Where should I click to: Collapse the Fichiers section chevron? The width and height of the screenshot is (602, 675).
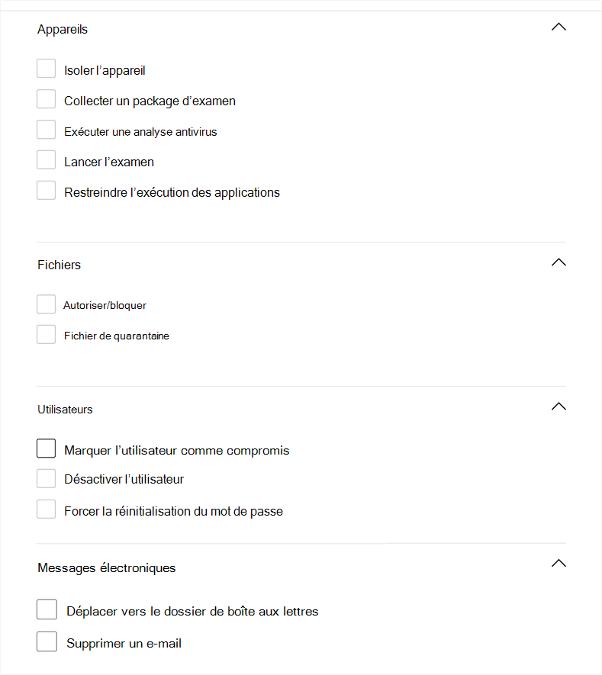559,262
